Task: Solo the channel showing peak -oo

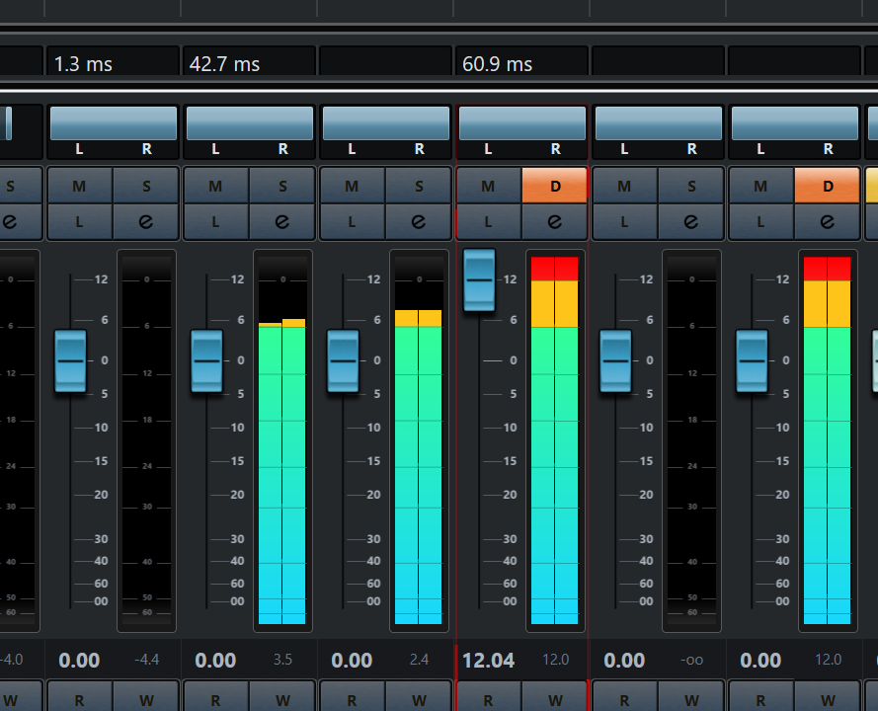Action: click(691, 186)
